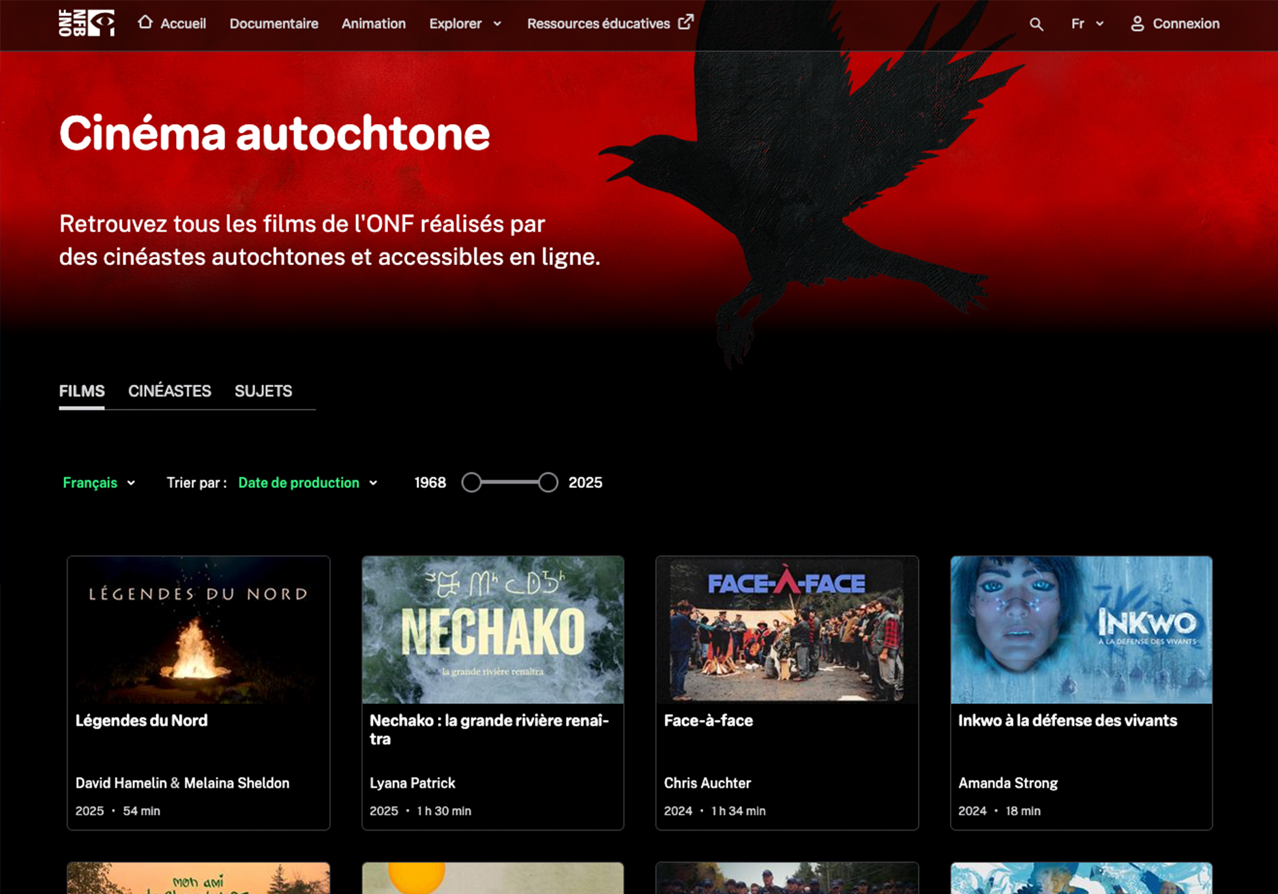
Task: Click the 1 h 30 min duration text
Action: click(x=444, y=811)
